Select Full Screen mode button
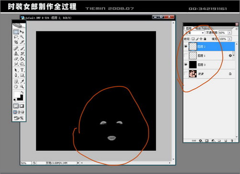The width and height of the screenshot is (240, 174). tap(23, 112)
